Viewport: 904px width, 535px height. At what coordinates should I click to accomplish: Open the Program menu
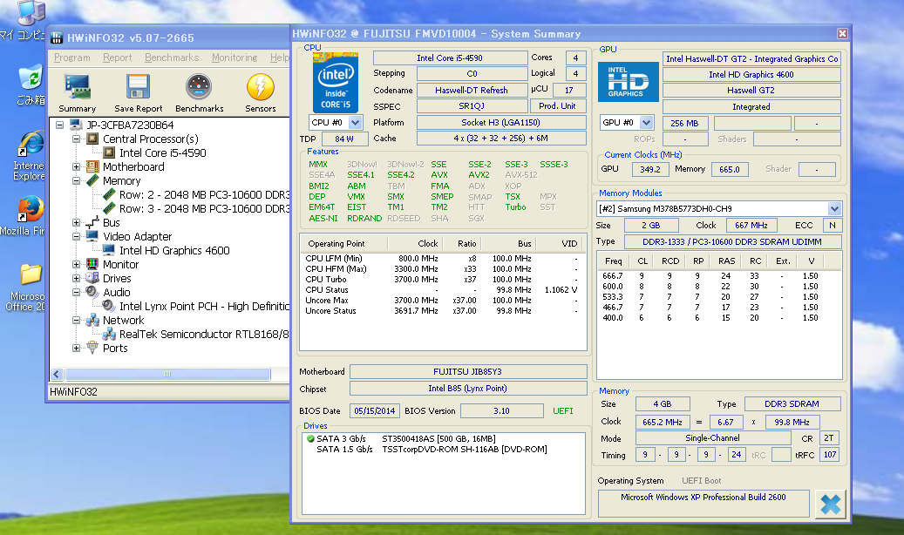tap(71, 58)
